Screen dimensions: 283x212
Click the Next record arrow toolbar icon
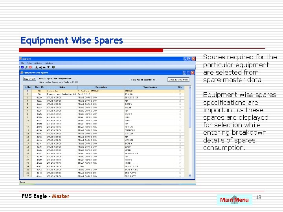click(x=44, y=67)
